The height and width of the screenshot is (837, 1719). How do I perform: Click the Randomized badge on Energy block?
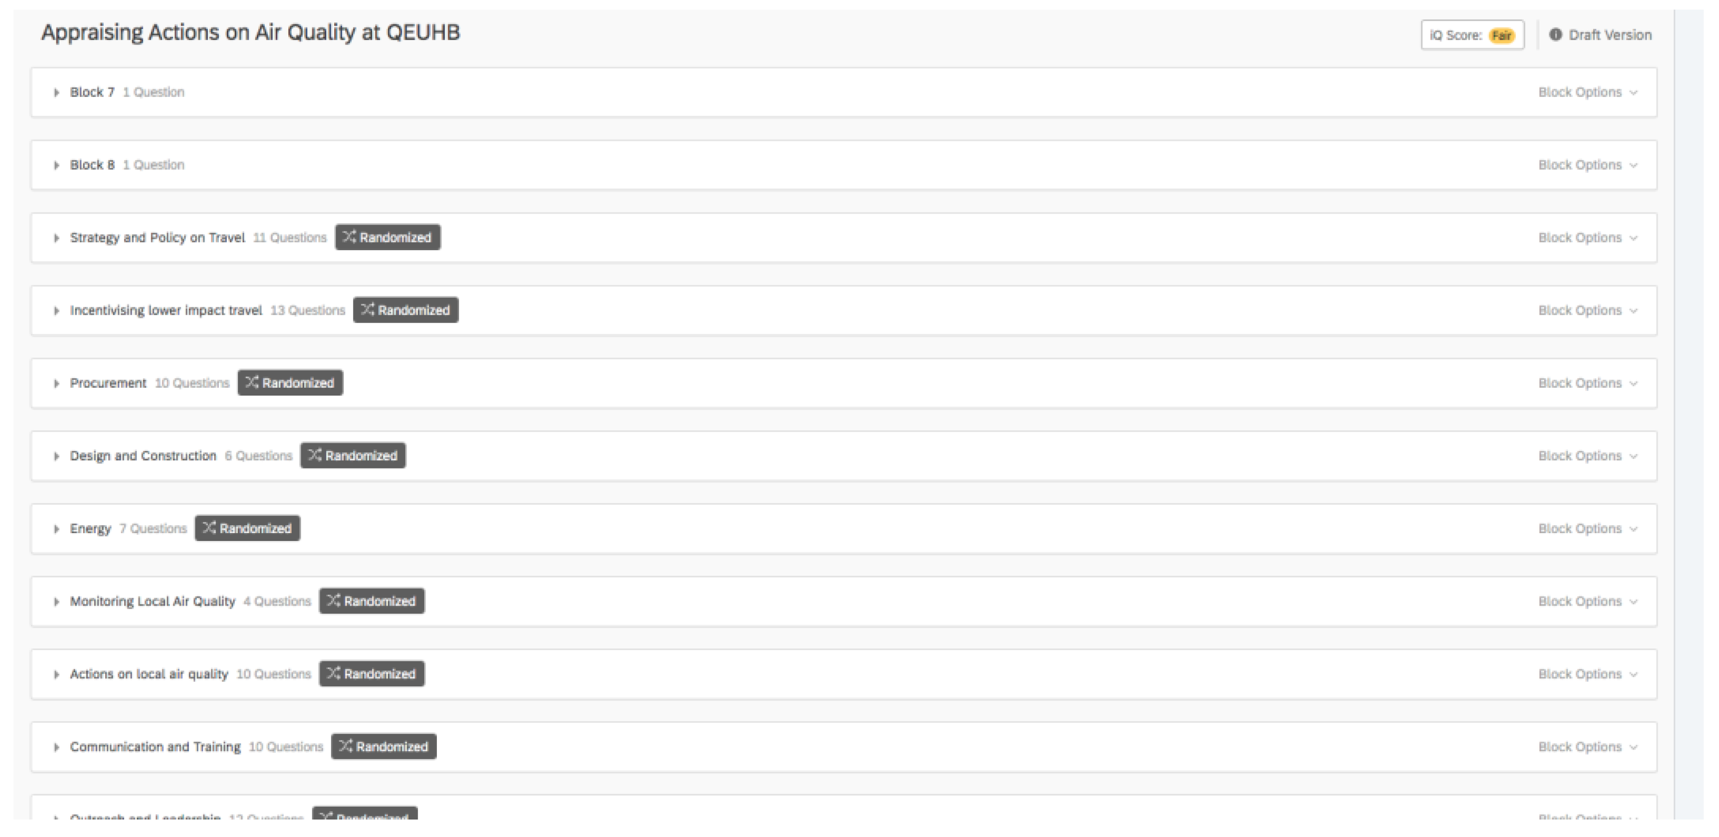(x=248, y=528)
